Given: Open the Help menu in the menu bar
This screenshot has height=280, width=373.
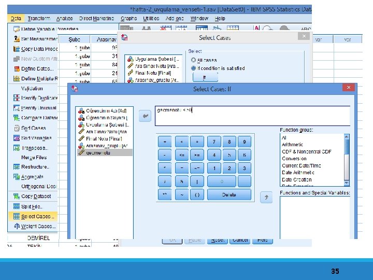Looking at the screenshot, I should [x=220, y=18].
